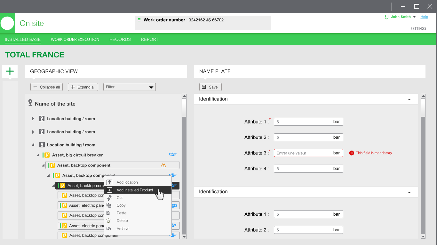
Task: Collapse the Asset, backtop component row with warning
Action: click(43, 165)
